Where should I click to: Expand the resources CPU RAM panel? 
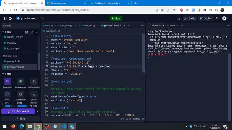click(x=3, y=104)
